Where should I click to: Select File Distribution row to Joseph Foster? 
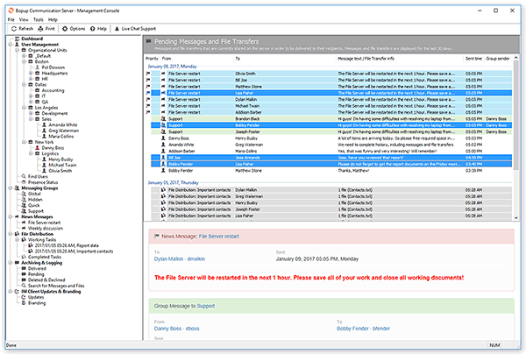(329, 209)
